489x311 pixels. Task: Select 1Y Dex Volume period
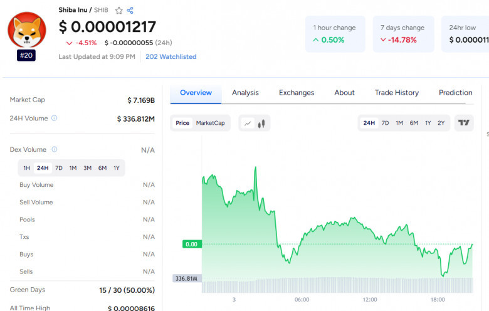point(117,168)
